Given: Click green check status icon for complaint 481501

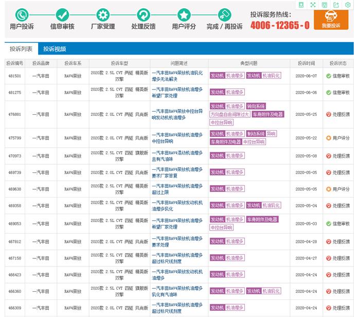Looking at the screenshot, I should point(329,76).
